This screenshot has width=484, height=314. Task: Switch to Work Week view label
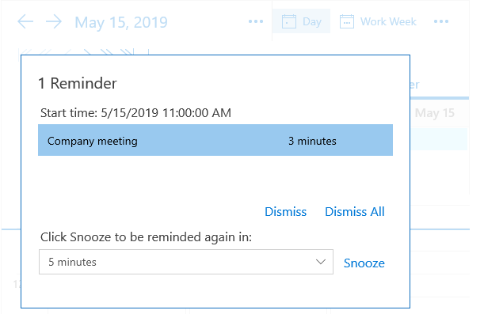pos(389,21)
